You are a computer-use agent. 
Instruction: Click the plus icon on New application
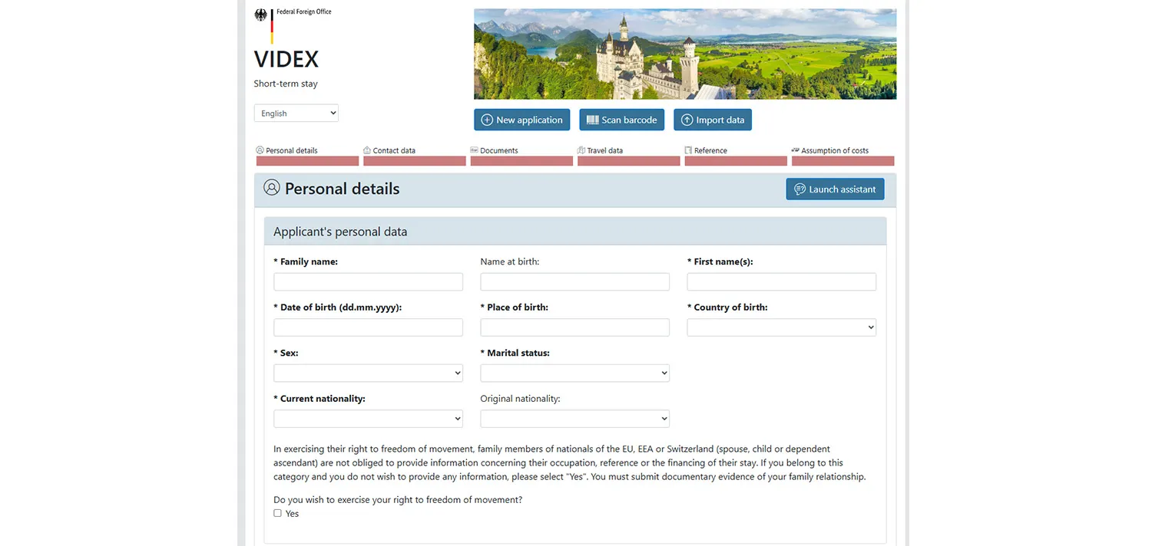tap(487, 120)
